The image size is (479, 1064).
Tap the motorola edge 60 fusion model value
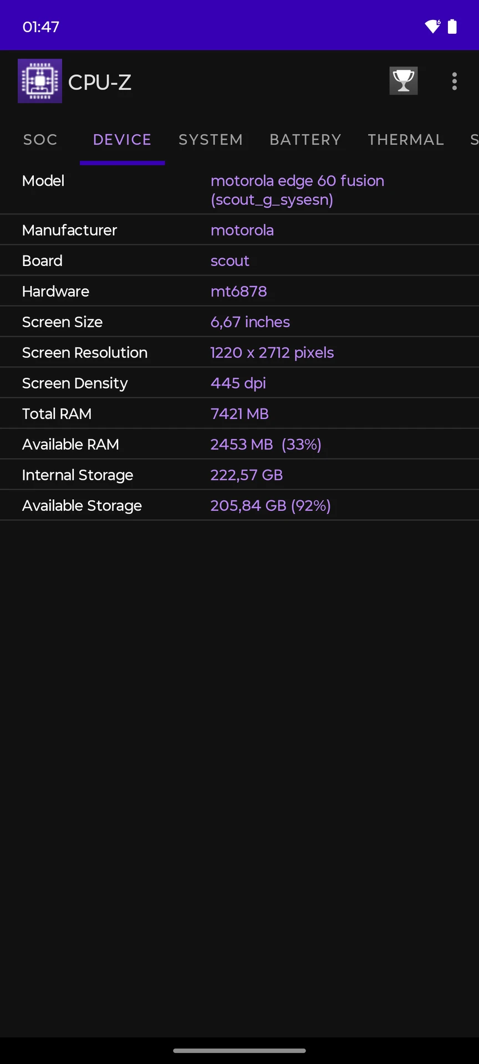pos(297,190)
